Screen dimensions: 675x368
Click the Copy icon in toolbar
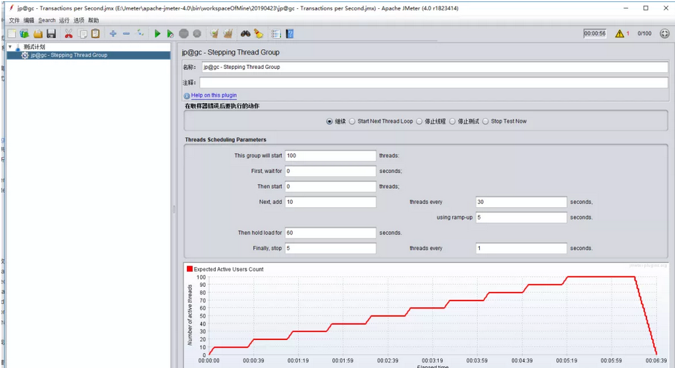coord(82,33)
